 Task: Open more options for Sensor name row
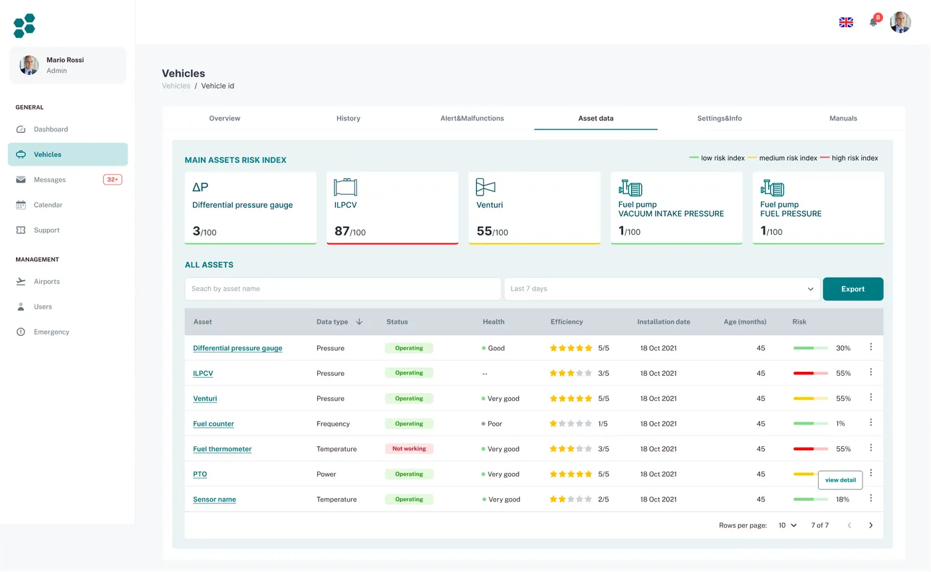point(870,498)
